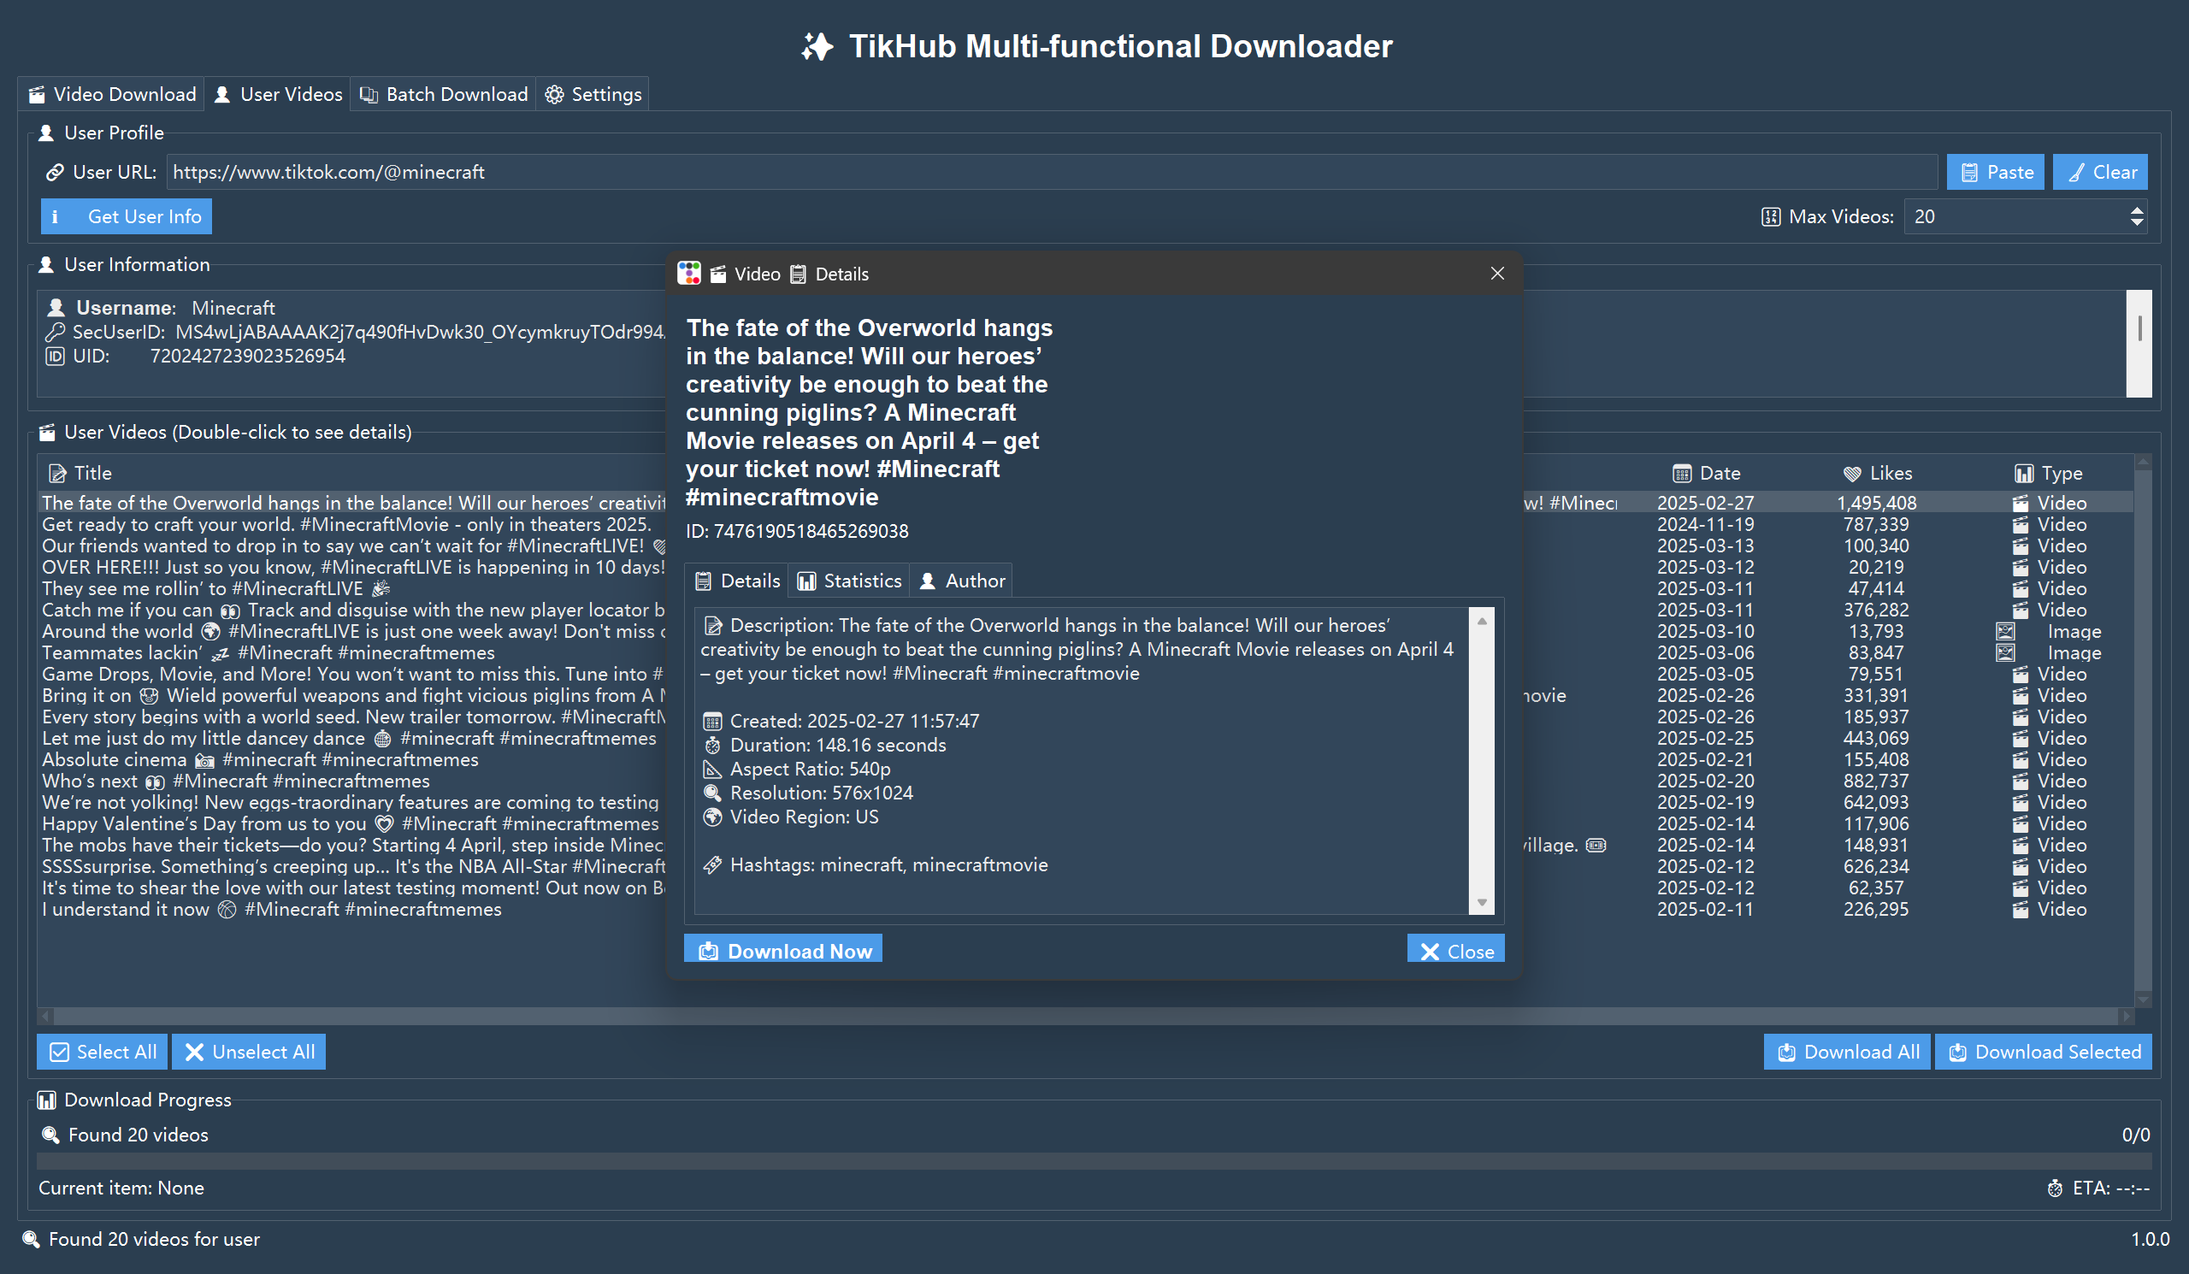Viewport: 2189px width, 1274px height.
Task: Click the download progress bar
Action: coord(1094,1161)
